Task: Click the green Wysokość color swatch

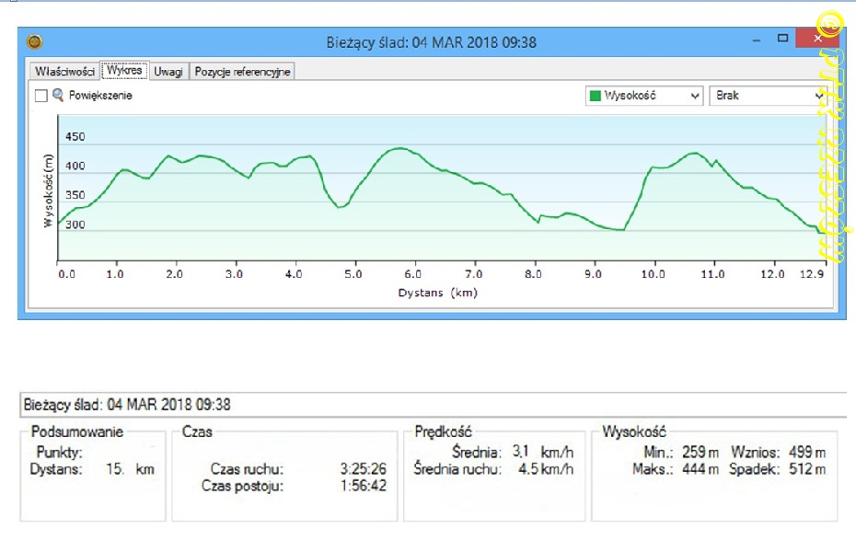Action: click(595, 96)
